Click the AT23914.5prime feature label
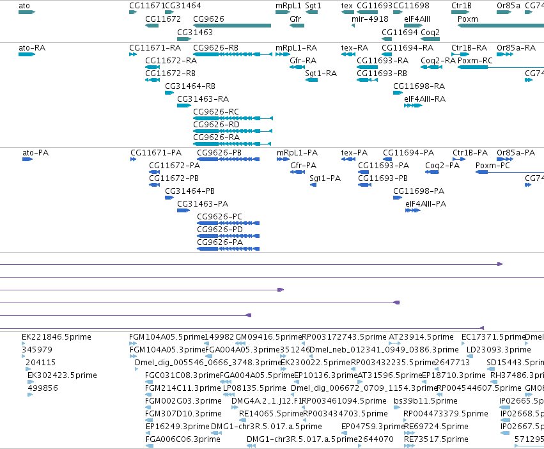 [x=421, y=337]
